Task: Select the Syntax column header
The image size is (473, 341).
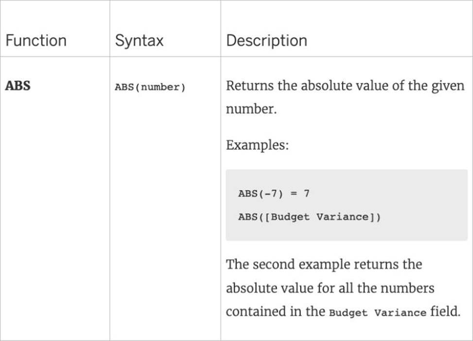Action: (139, 40)
